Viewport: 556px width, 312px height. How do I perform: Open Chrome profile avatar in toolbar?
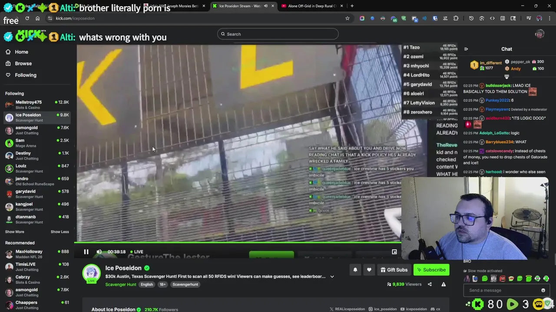[x=539, y=18]
